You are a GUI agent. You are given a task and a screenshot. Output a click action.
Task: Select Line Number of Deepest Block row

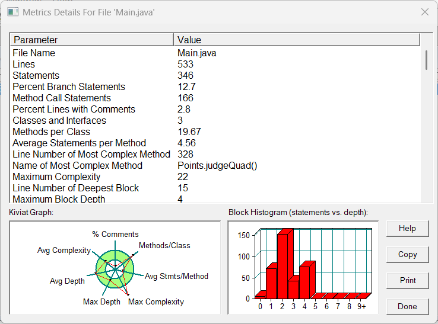pyautogui.click(x=215, y=188)
